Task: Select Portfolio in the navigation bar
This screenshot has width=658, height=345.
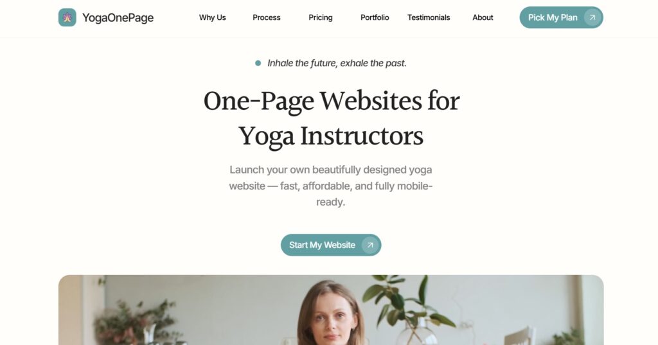Action: [x=375, y=17]
